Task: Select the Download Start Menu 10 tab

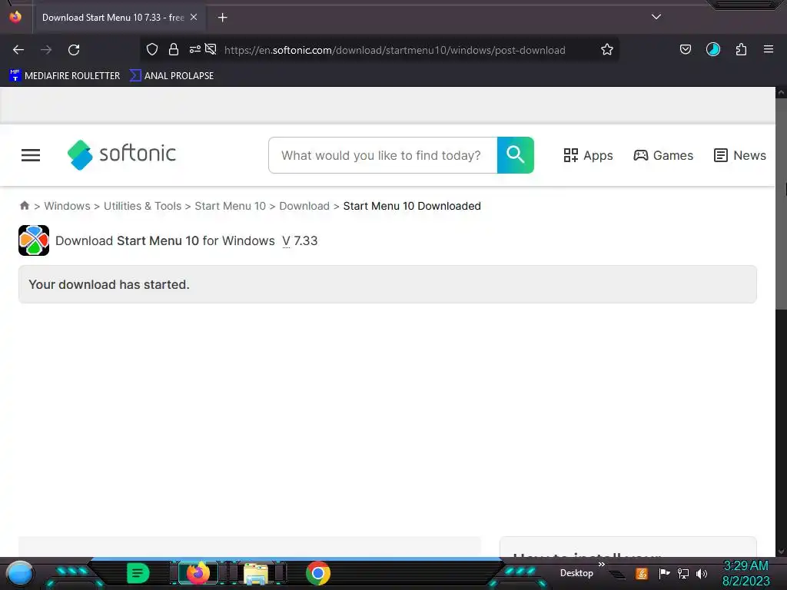Action: coord(113,18)
